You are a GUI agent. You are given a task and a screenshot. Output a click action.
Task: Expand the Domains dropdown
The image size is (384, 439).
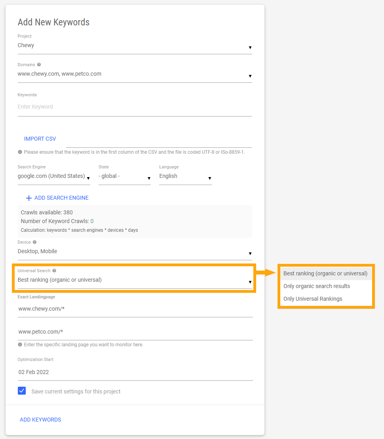pos(135,74)
